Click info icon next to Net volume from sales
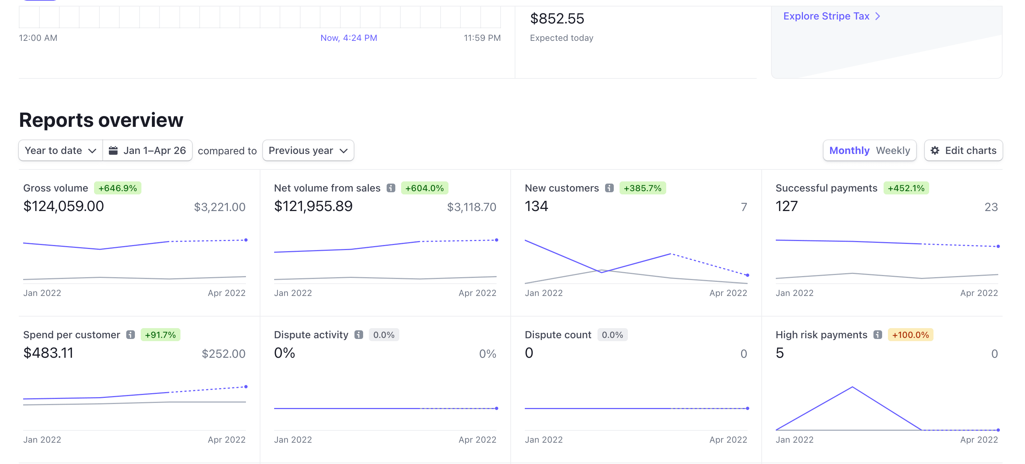The image size is (1025, 464). [391, 188]
